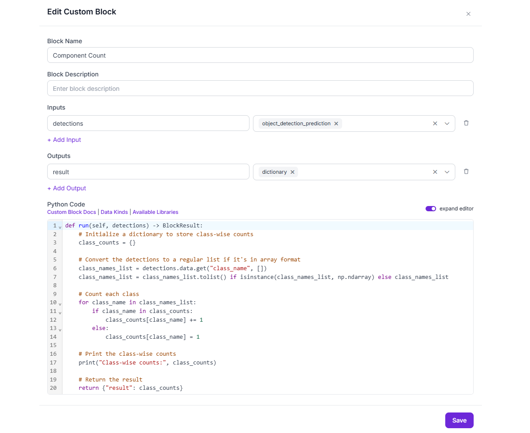
Task: Open the Custom Block Docs link
Action: pyautogui.click(x=72, y=212)
